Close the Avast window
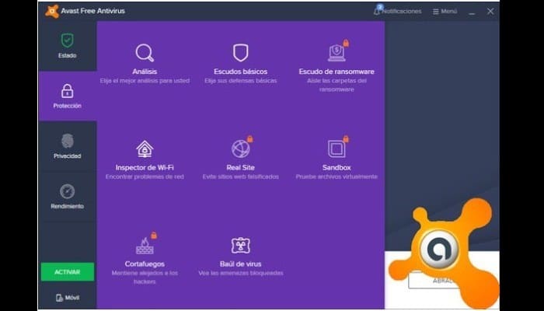The height and width of the screenshot is (311, 544). click(x=490, y=12)
